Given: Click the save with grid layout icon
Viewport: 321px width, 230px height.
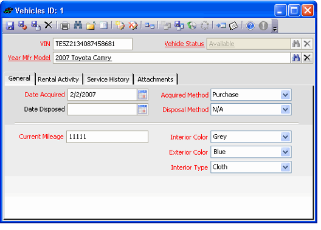Looking at the screenshot, I should pyautogui.click(x=179, y=25).
